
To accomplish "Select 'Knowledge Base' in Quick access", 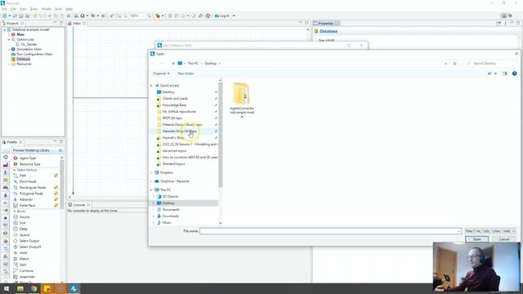I will [174, 105].
